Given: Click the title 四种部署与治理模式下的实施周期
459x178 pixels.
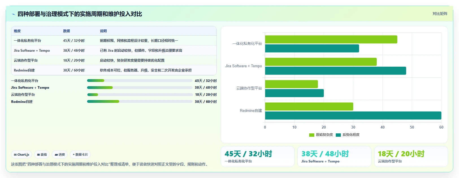Looking at the screenshot, I should tap(63, 14).
